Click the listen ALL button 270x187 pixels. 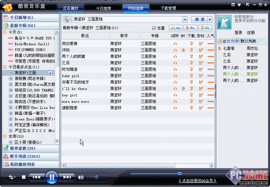point(176,28)
